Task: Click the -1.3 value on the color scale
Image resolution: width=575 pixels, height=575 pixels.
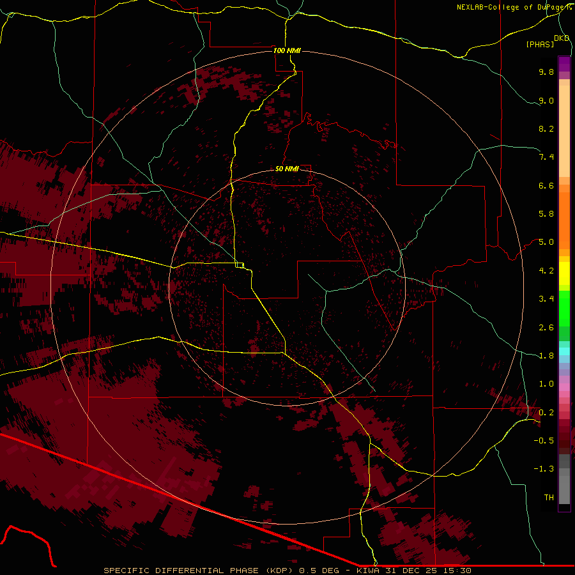Action: pyautogui.click(x=544, y=469)
